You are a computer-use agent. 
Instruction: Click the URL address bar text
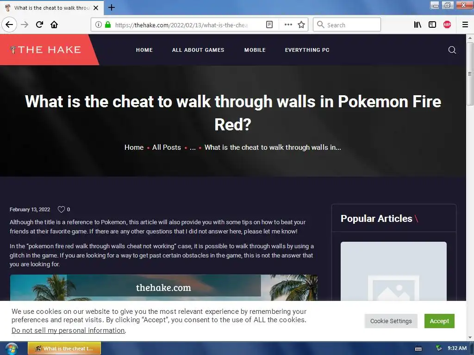pos(181,25)
